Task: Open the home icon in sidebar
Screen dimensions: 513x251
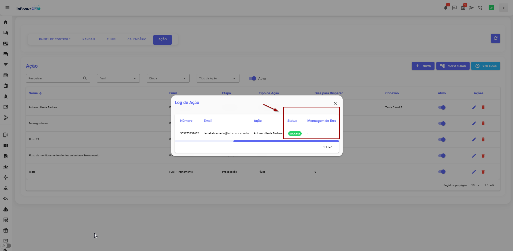Action: (6, 22)
